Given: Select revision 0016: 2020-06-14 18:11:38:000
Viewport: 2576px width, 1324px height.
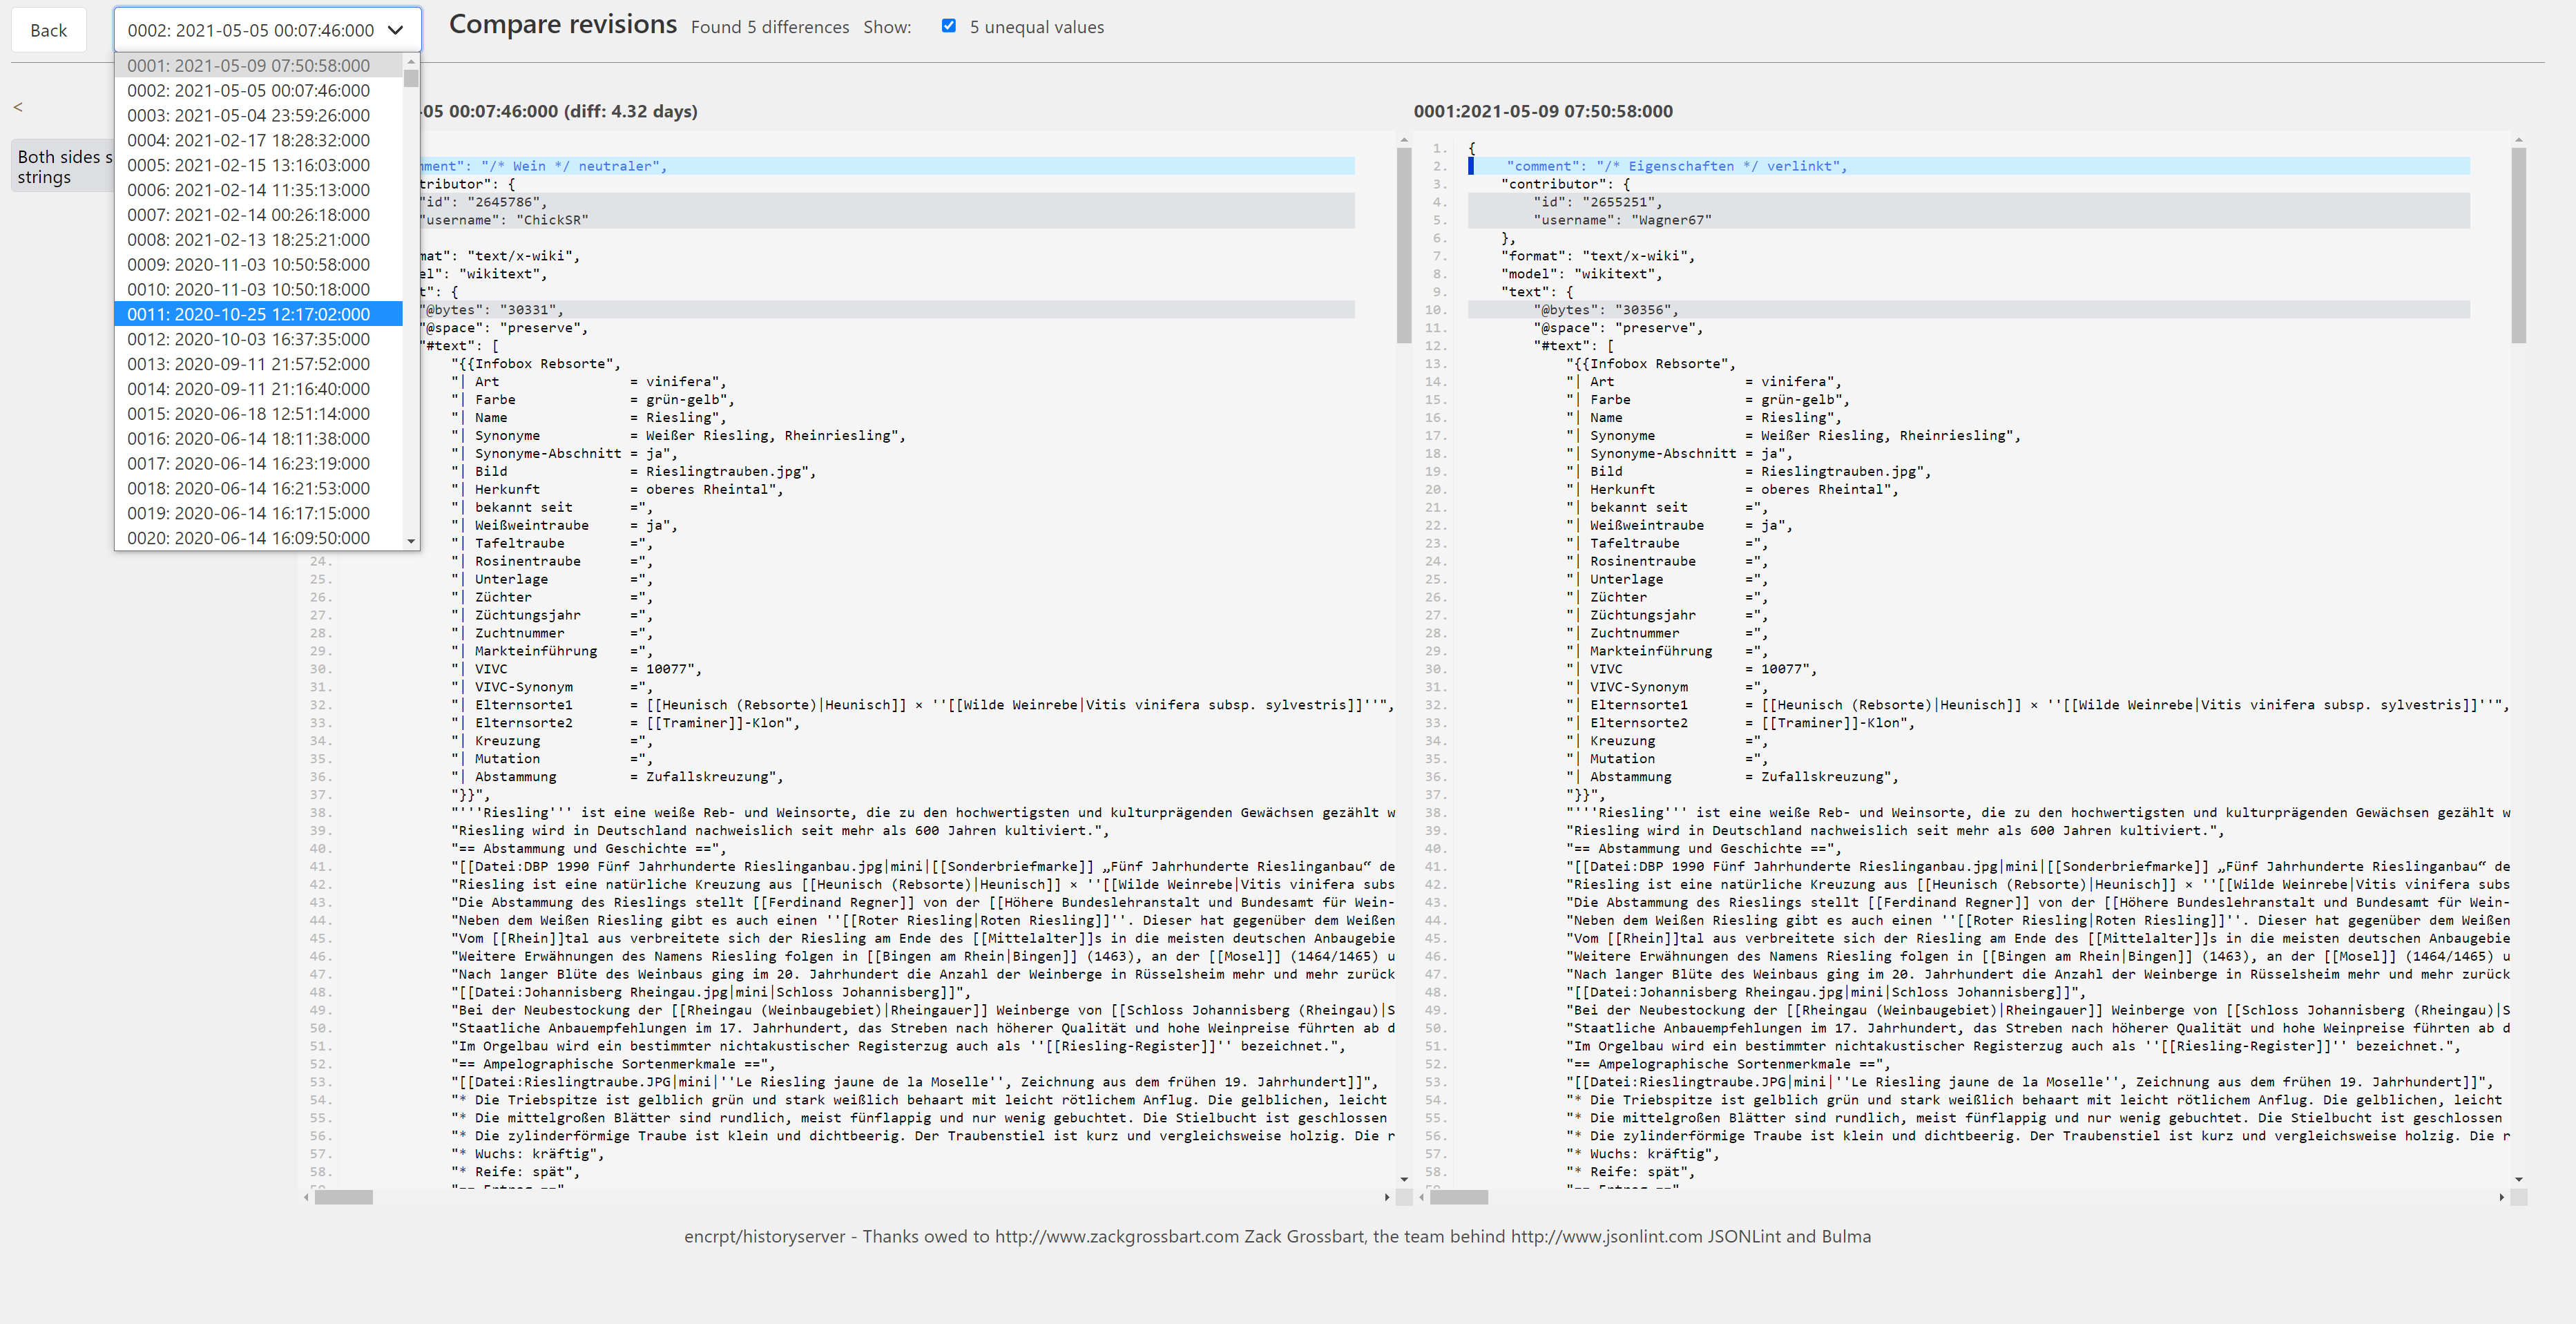Looking at the screenshot, I should (x=258, y=439).
